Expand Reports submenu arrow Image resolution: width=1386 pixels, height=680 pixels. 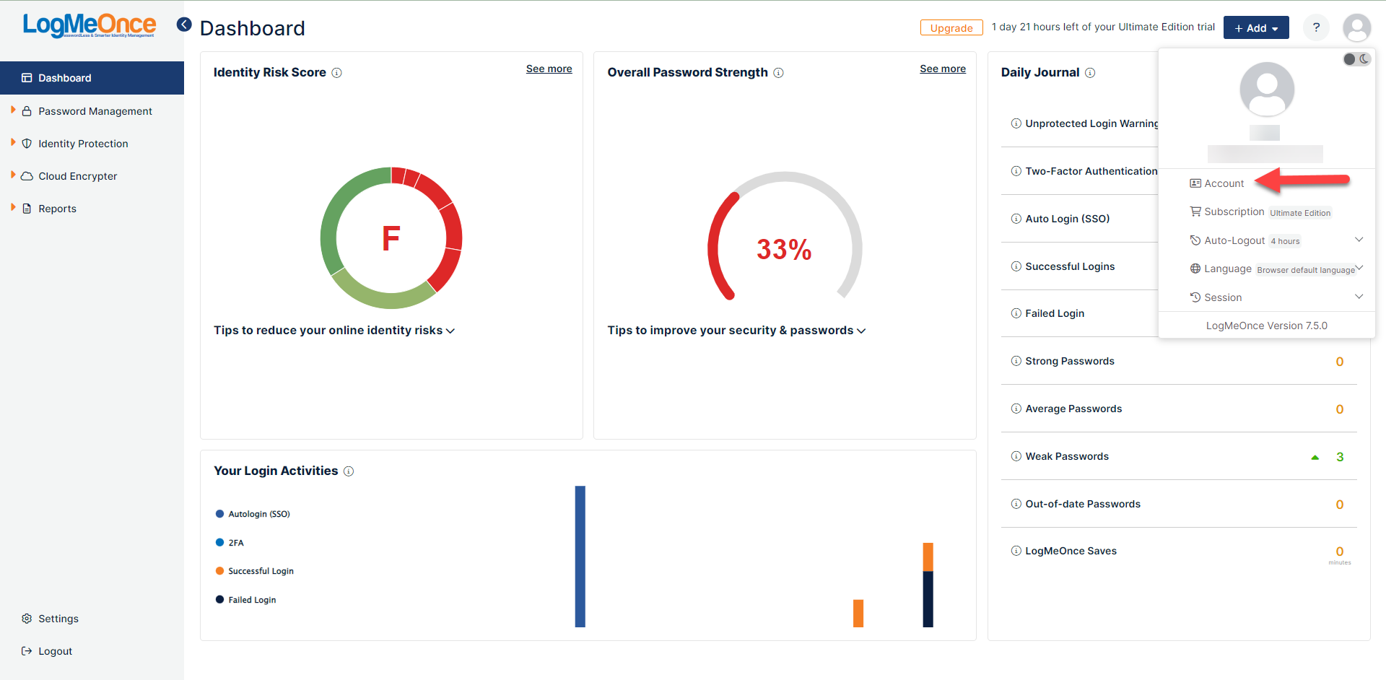coord(13,208)
